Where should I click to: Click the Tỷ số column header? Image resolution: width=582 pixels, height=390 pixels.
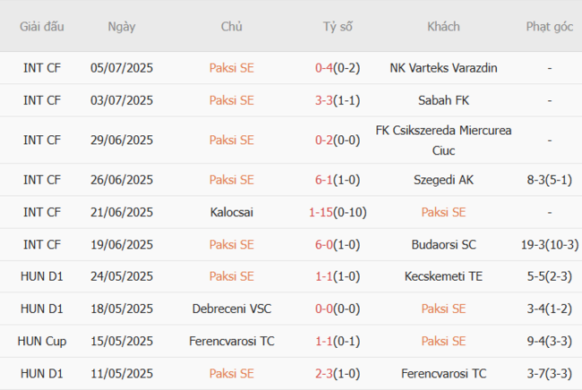[338, 27]
